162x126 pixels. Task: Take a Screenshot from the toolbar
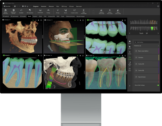pyautogui.click(x=40, y=11)
